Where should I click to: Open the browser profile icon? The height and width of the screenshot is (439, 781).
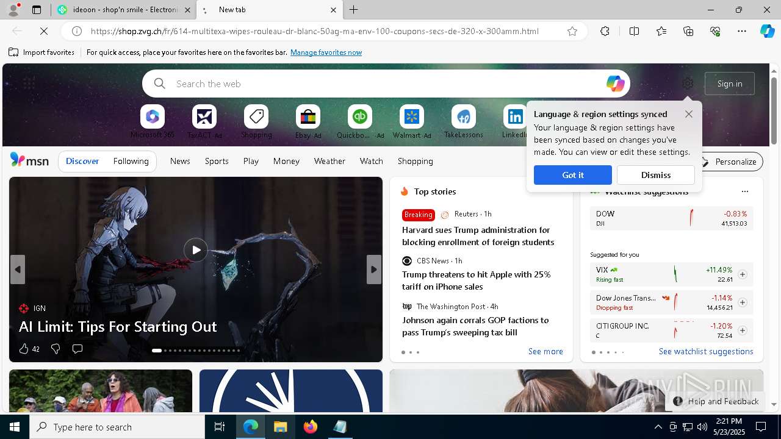(x=13, y=10)
